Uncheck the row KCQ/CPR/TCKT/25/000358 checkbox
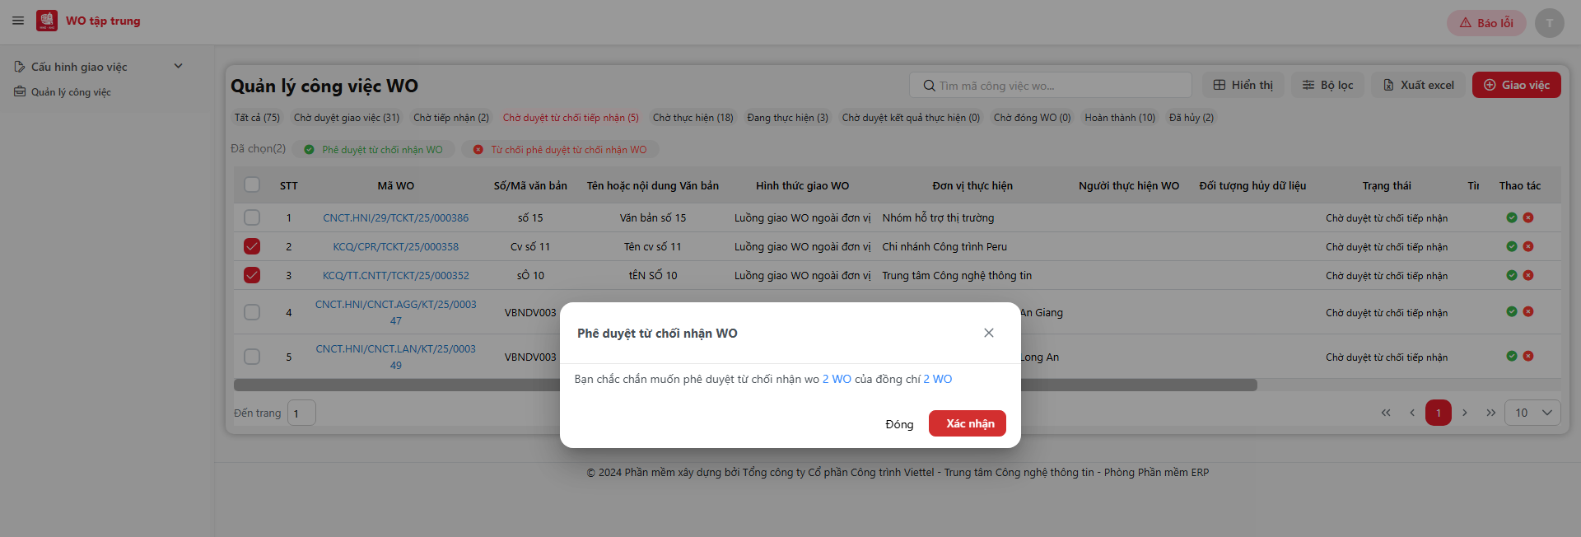Screen dimensions: 1581x537 [x=252, y=246]
